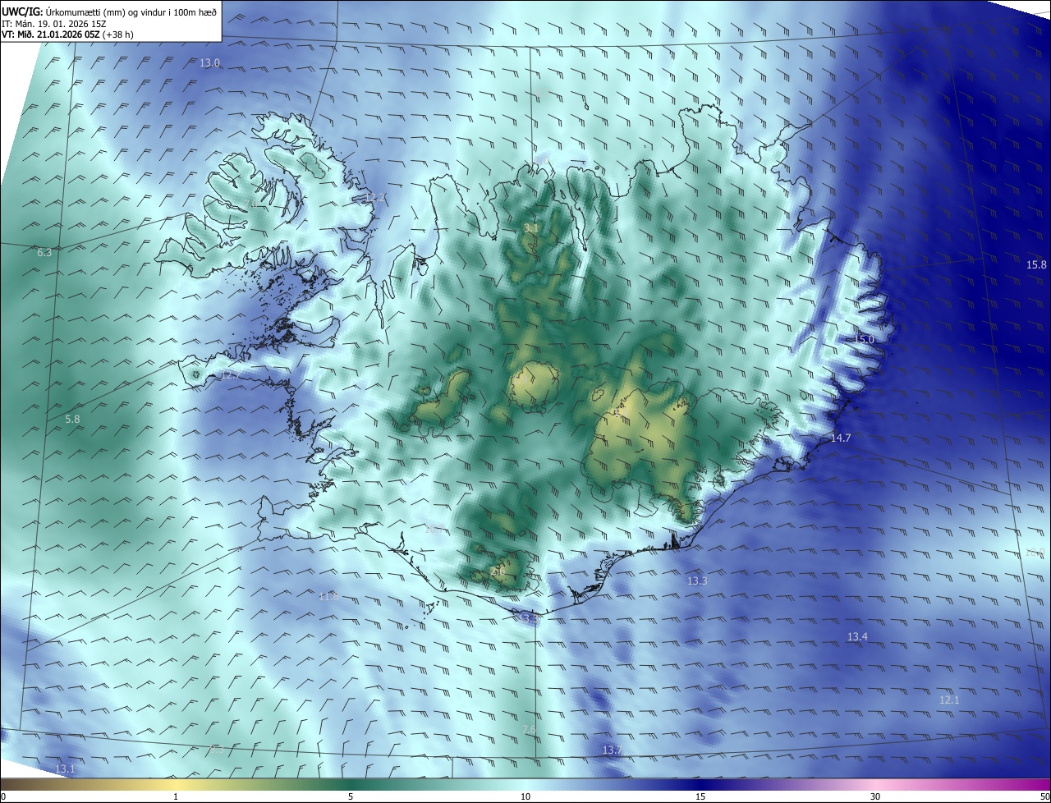
Task: Click the 12.2 value near the Westfjords
Action: point(374,198)
